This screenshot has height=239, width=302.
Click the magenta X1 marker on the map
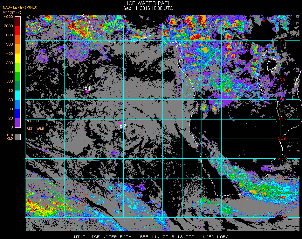click(x=87, y=92)
